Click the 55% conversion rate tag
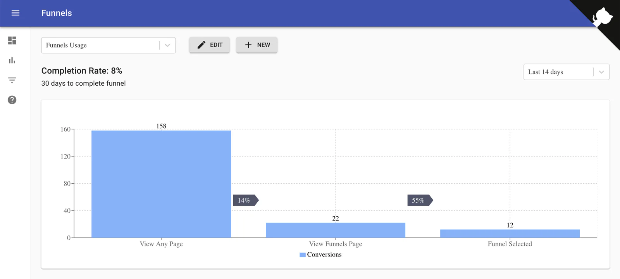 point(420,200)
